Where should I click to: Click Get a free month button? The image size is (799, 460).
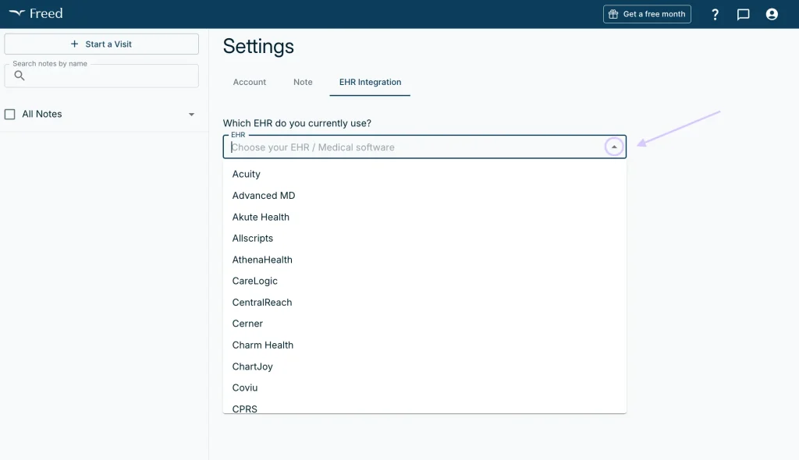647,14
